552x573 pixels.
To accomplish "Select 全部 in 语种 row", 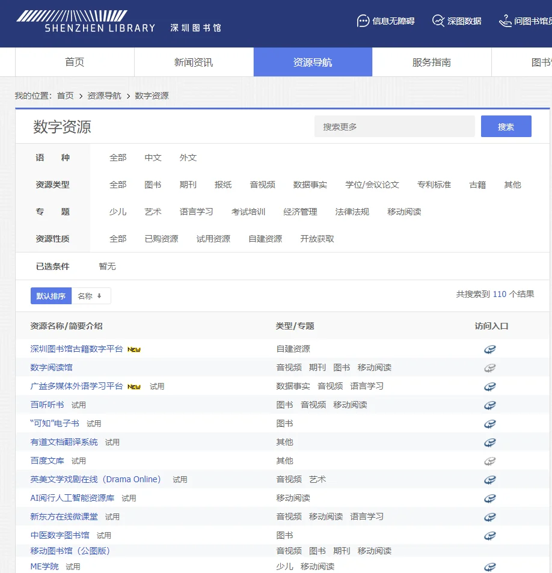I will (118, 158).
